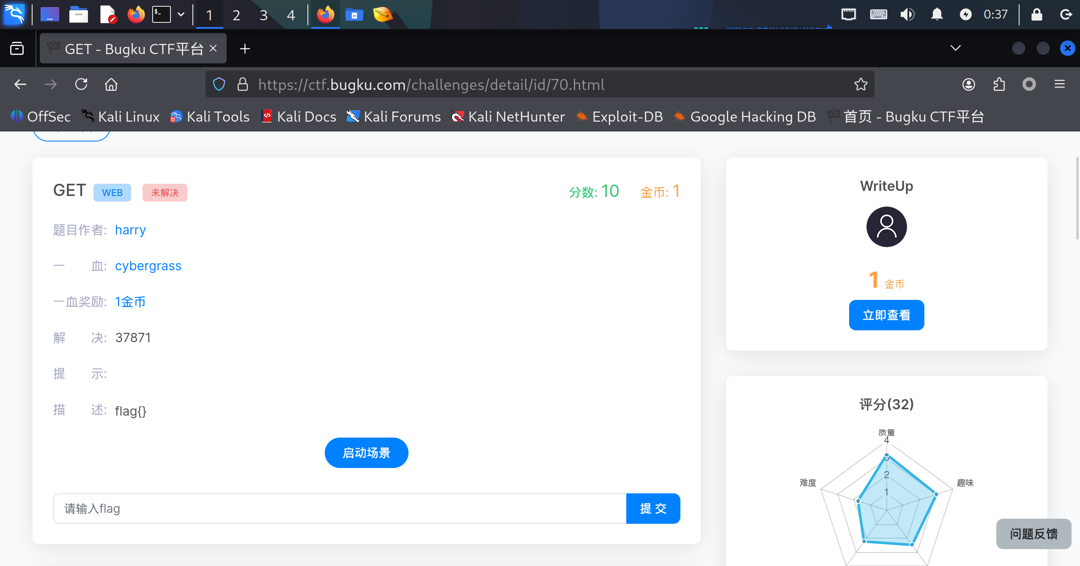
Task: Open the Google Hacking DB bookmark
Action: coord(745,117)
